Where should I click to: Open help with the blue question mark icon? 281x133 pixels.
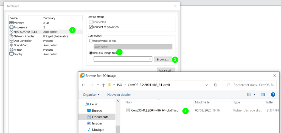pyautogui.click(x=273, y=94)
